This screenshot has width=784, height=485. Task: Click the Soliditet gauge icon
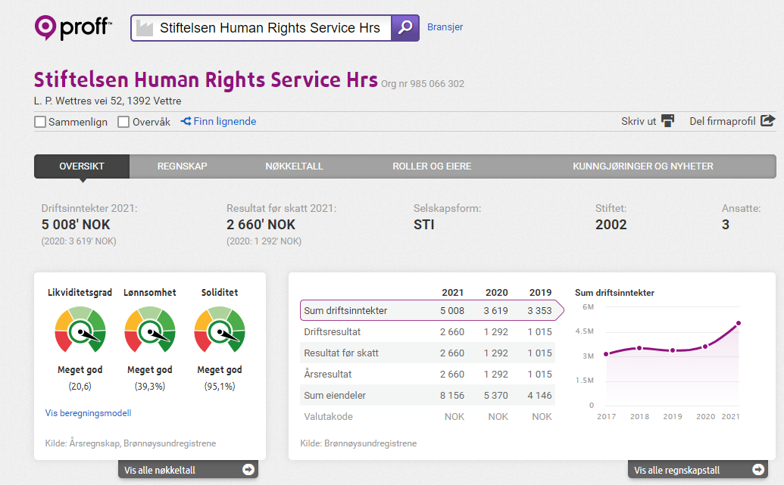pos(220,329)
